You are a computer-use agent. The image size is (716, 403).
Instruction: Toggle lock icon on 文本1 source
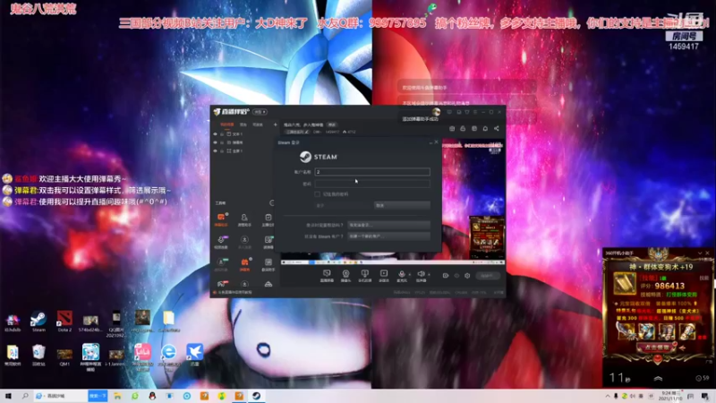(x=222, y=134)
